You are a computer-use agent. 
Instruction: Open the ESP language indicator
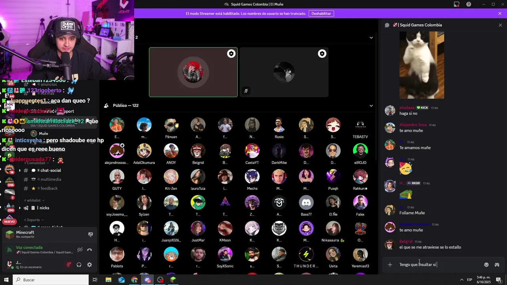tap(469, 280)
